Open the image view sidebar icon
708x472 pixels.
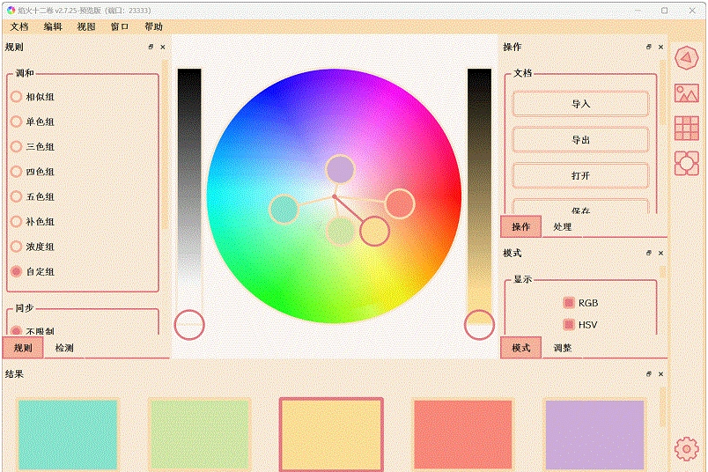point(687,92)
